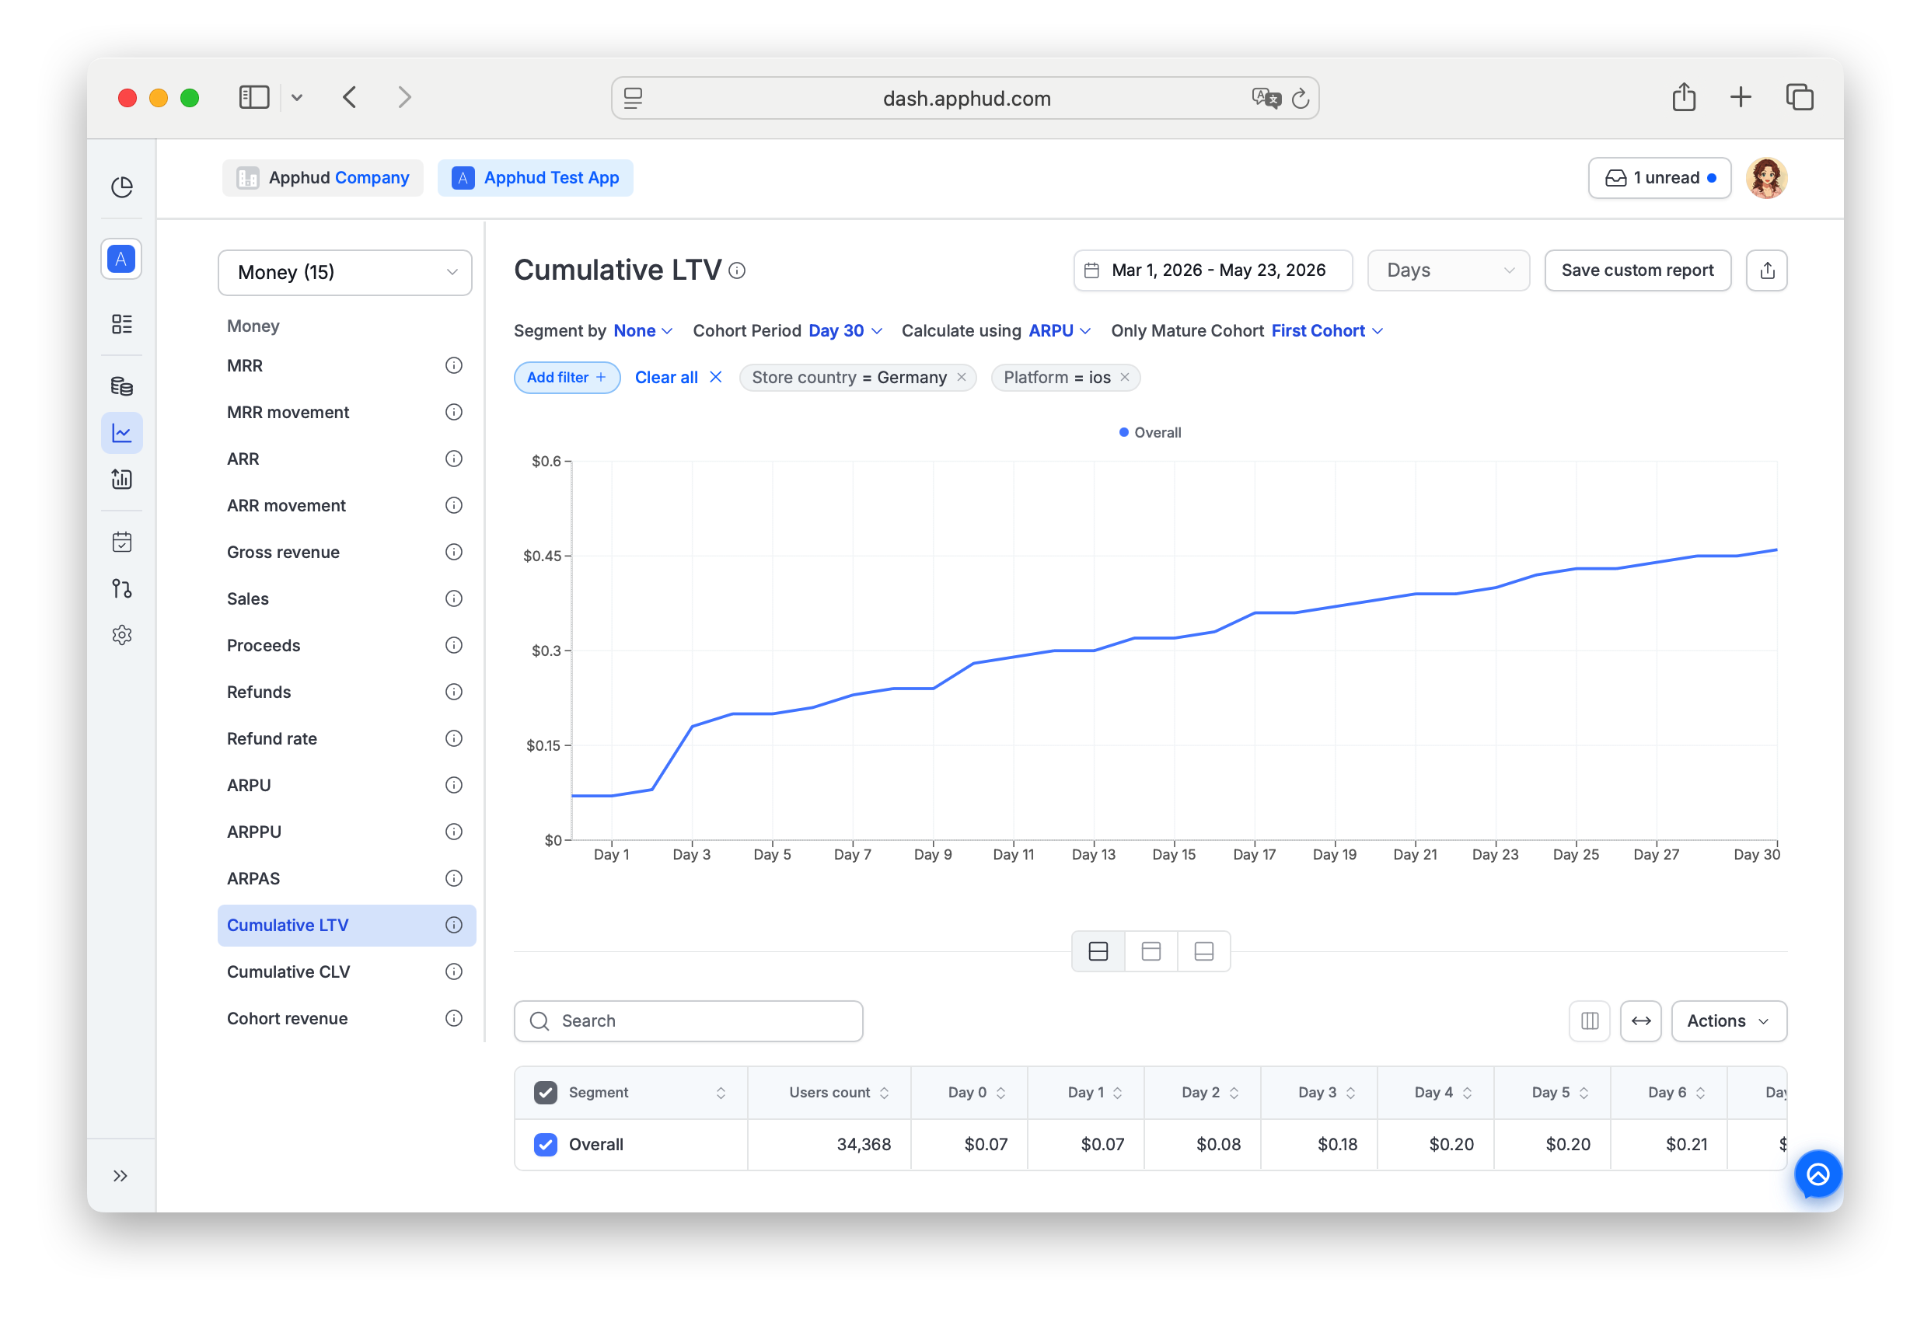
Task: Open a new Safari tab
Action: (x=1741, y=97)
